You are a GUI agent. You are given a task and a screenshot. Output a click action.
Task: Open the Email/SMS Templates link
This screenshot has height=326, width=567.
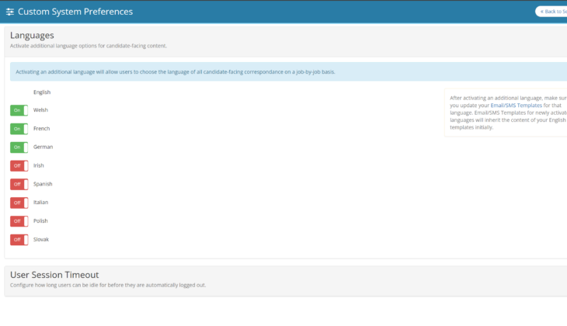(518, 106)
